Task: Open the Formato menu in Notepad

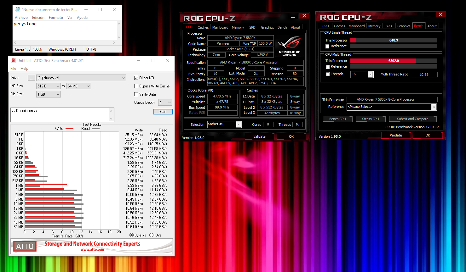Action: pyautogui.click(x=56, y=18)
